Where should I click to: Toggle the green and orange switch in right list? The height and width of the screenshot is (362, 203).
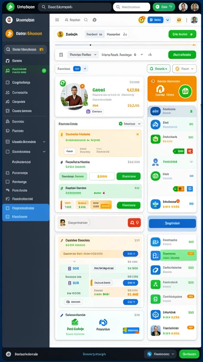pyautogui.click(x=179, y=189)
